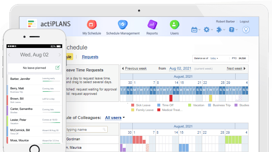Open the puzzle-piece plugins menu
Screen dimensions: 272x152
[x=221, y=30]
